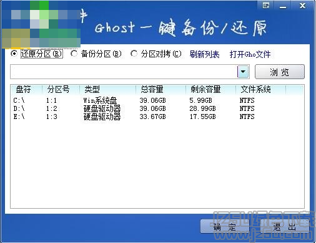
Task: Click 硬盘驱动器 in the E:\ row
Action: click(102, 117)
